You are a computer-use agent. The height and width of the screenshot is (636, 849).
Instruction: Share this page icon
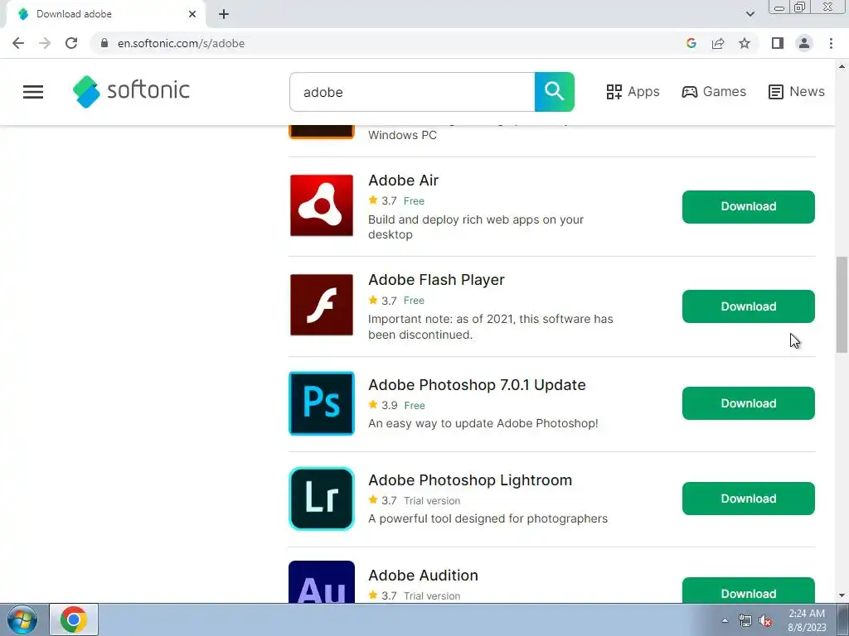718,43
